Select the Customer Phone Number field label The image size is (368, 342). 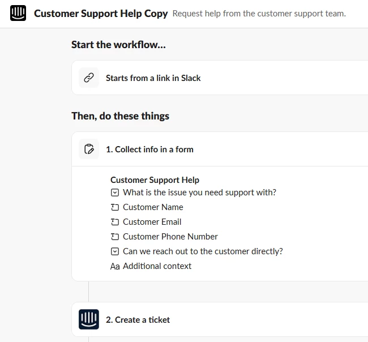point(170,237)
